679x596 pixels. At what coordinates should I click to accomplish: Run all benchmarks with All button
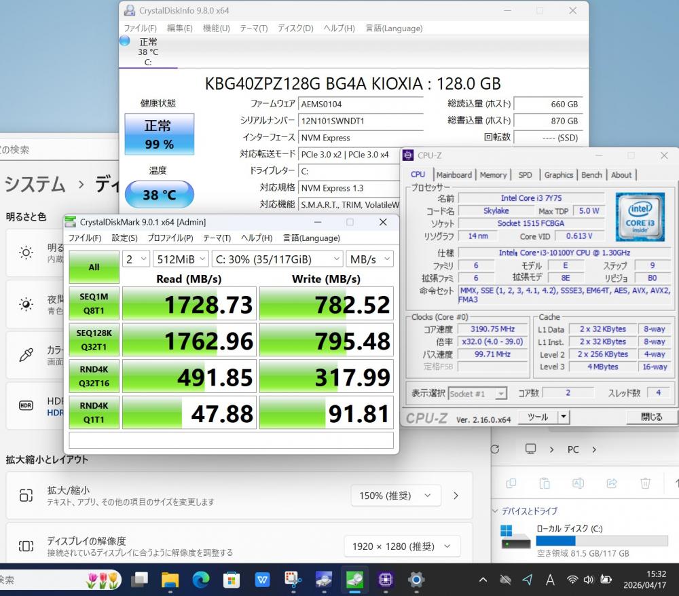pyautogui.click(x=94, y=267)
